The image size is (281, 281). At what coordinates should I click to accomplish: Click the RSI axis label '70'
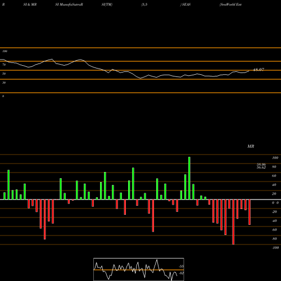coord(4,65)
